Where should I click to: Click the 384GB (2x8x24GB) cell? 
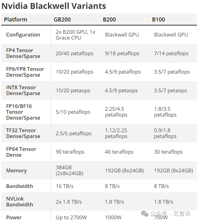(69, 170)
